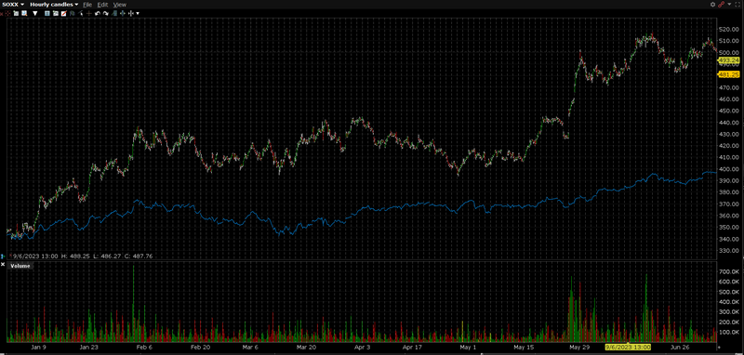This screenshot has width=744, height=355.
Task: Click the vertical split arrows icon
Action: 131,13
